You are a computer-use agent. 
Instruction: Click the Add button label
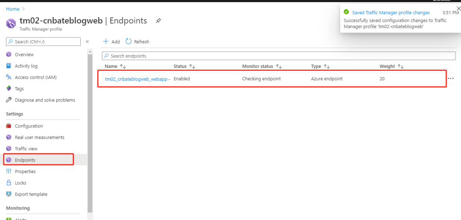(x=116, y=42)
